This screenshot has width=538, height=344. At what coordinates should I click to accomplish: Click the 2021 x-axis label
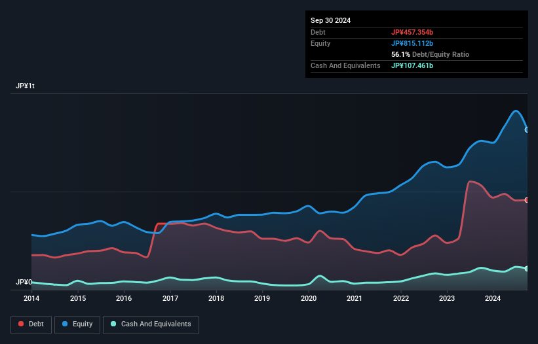coord(355,298)
